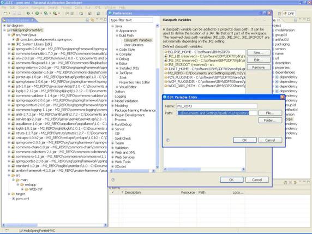Click the folder icon of ECLIPSE_HOME variable
The height and width of the screenshot is (234, 312).
166,52
